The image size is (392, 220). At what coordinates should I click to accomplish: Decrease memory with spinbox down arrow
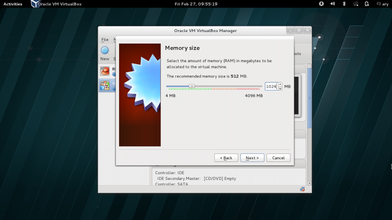280,88
